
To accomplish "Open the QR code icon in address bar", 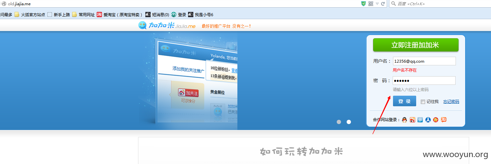I will click(371, 4).
